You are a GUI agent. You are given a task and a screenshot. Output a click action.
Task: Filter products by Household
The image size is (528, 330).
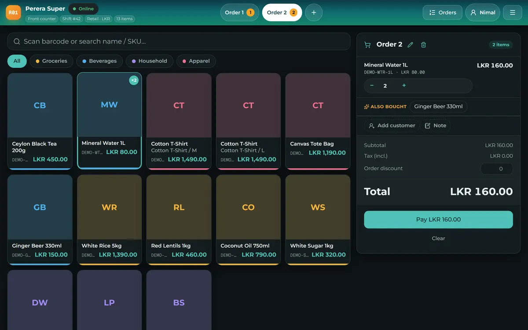pos(150,61)
